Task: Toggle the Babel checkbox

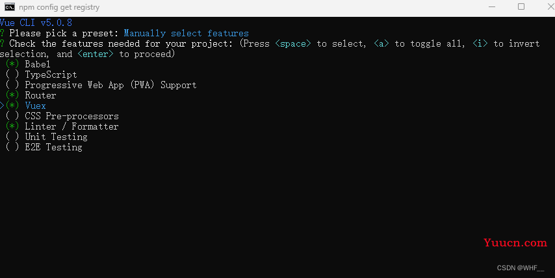Action: (x=12, y=64)
